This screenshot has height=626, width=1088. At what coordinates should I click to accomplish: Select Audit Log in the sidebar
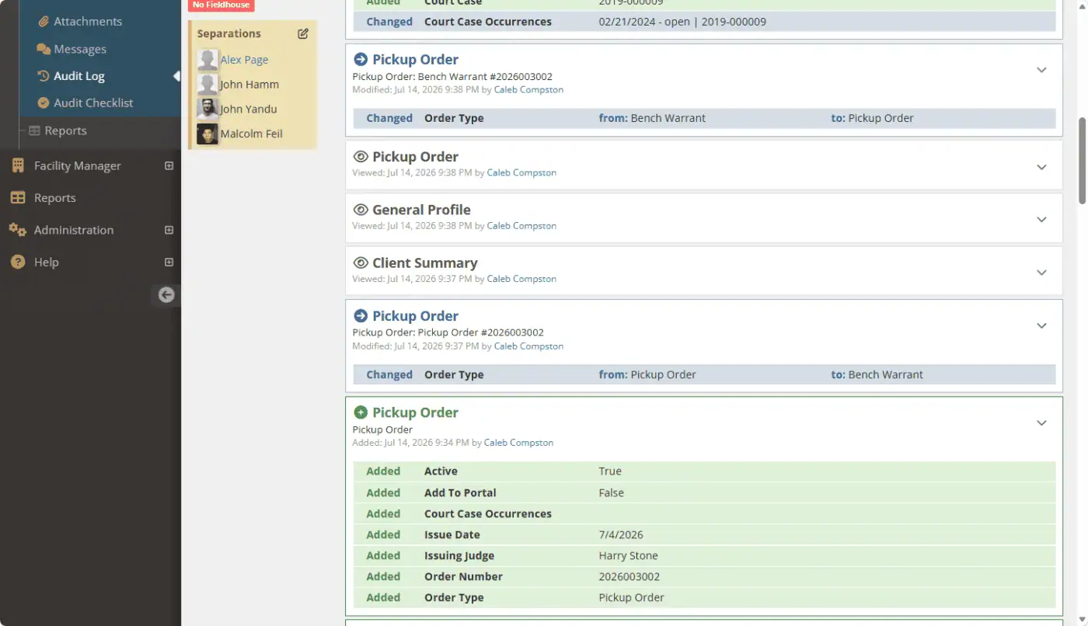79,76
